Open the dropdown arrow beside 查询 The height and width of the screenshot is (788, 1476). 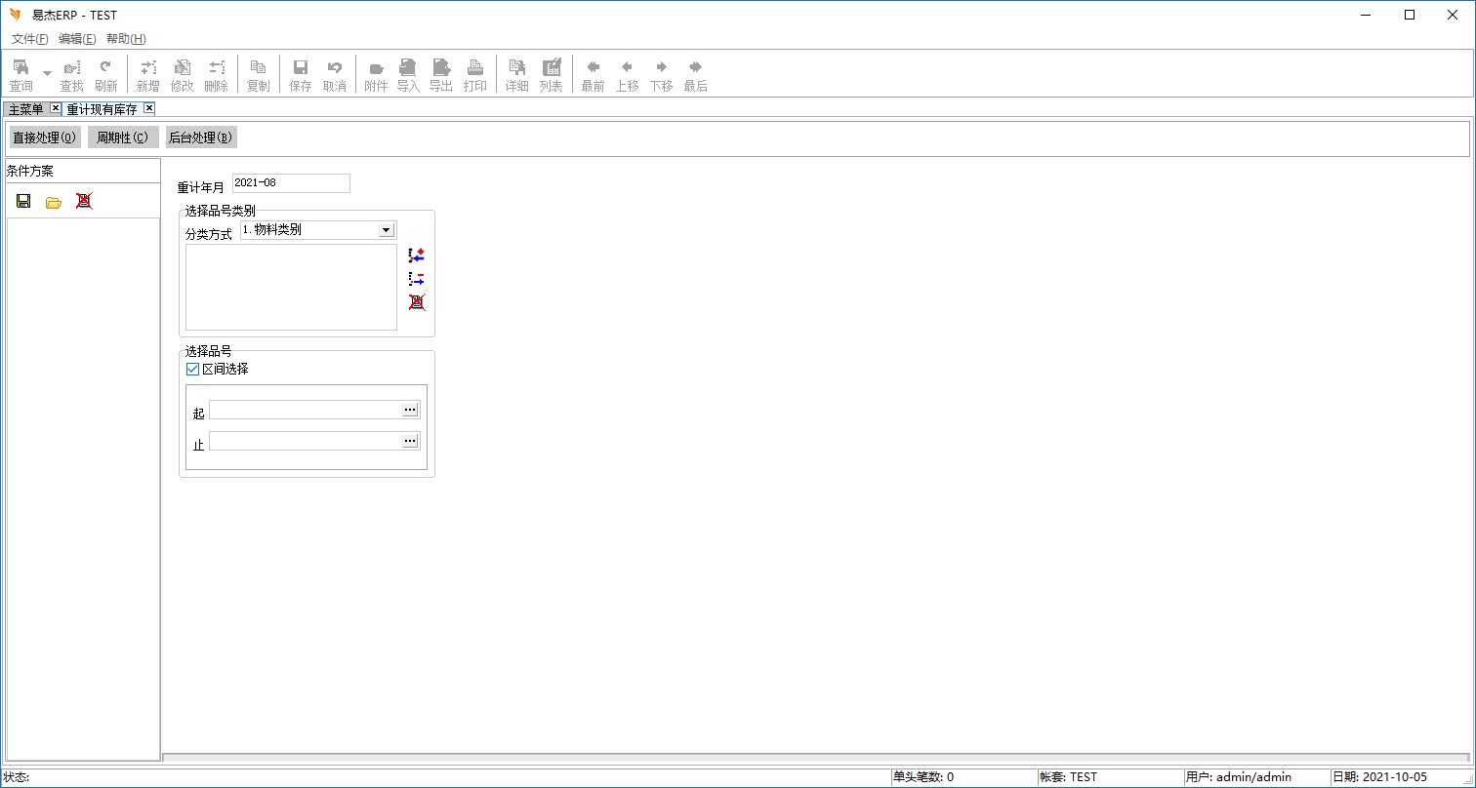coord(47,74)
